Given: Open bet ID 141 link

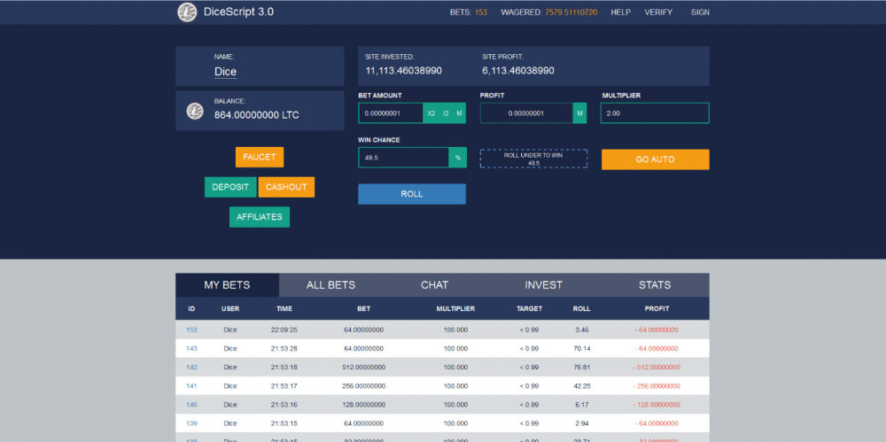Looking at the screenshot, I should pos(191,386).
